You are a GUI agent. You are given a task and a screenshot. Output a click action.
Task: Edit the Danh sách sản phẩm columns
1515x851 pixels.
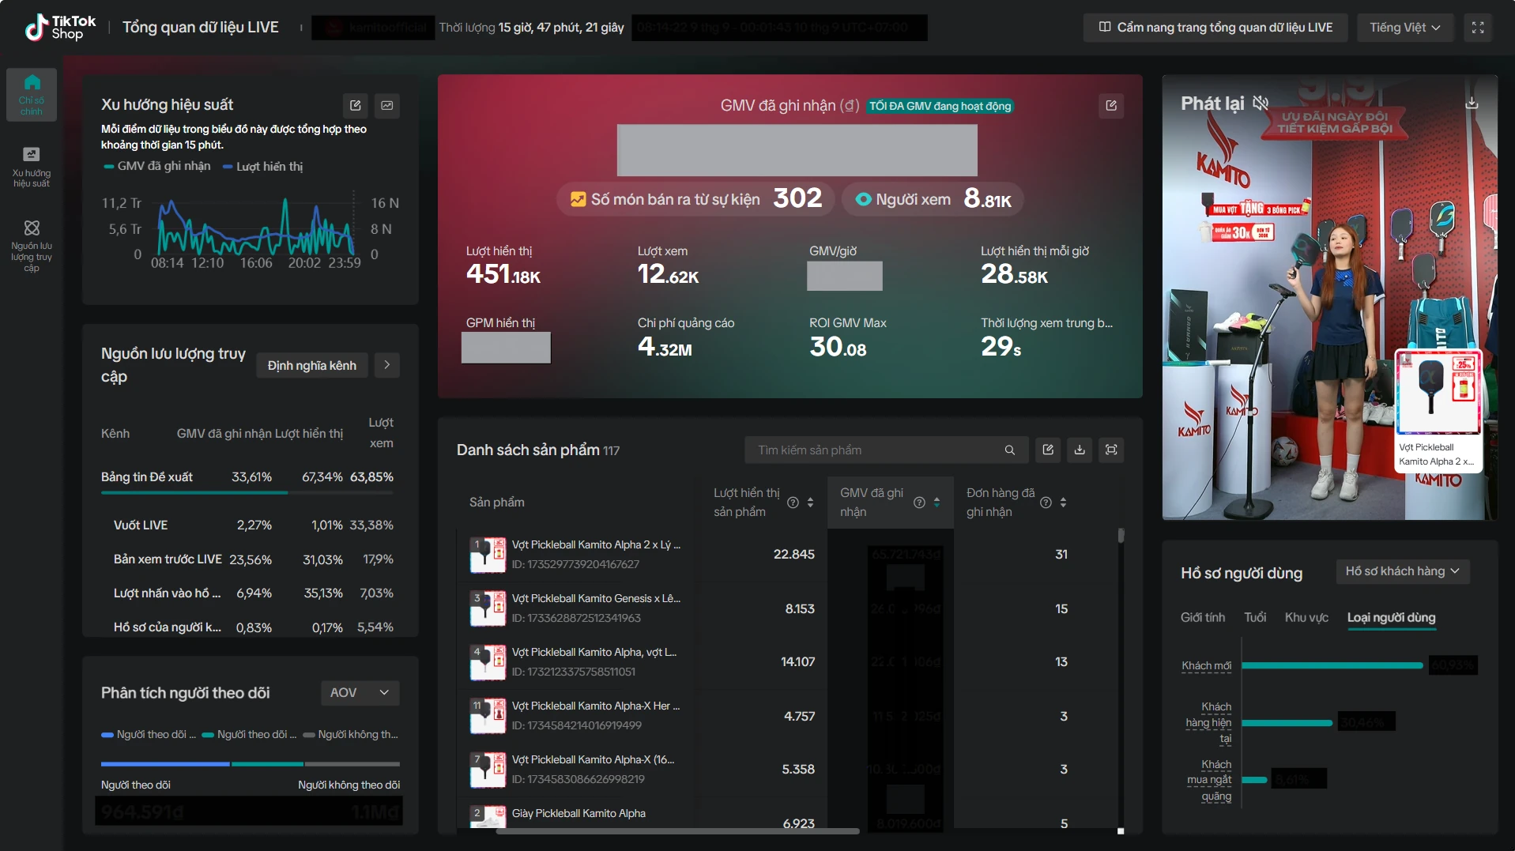point(1048,450)
